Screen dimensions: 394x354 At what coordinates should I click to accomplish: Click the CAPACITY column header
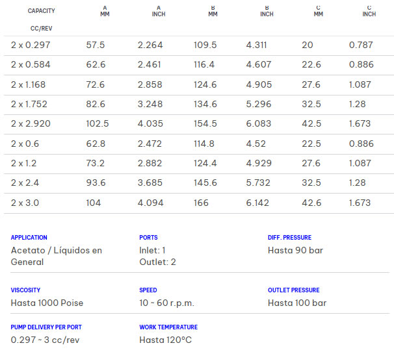[42, 11]
